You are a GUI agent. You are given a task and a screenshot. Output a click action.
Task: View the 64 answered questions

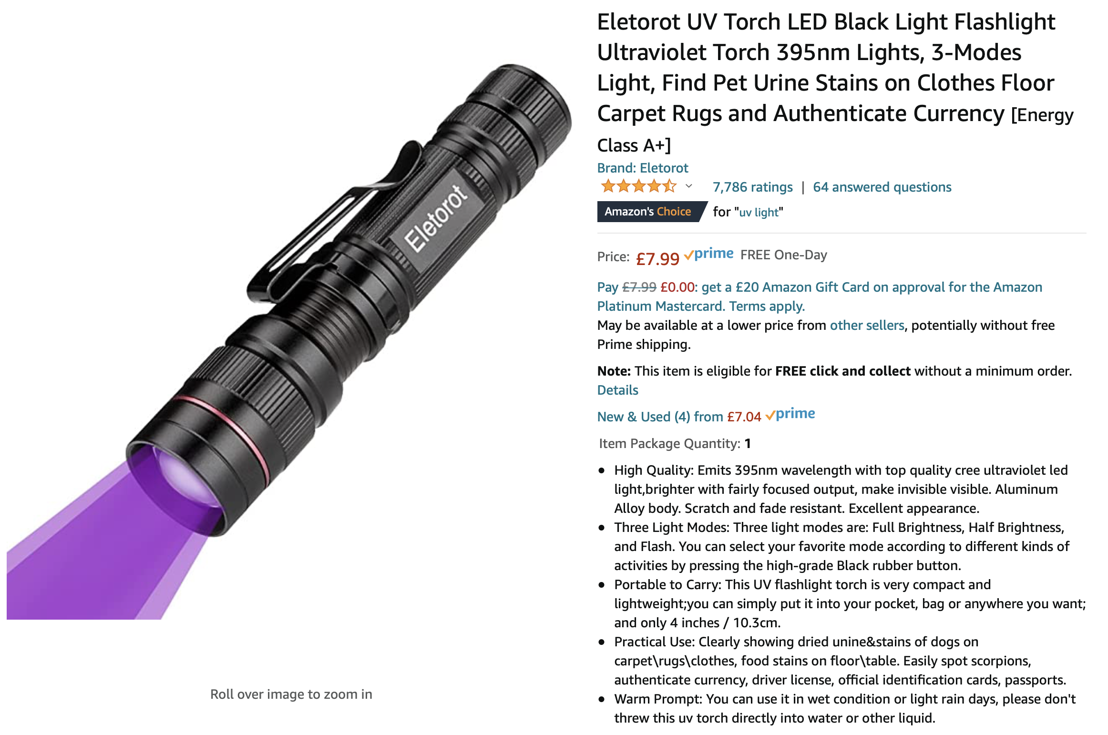pyautogui.click(x=882, y=187)
